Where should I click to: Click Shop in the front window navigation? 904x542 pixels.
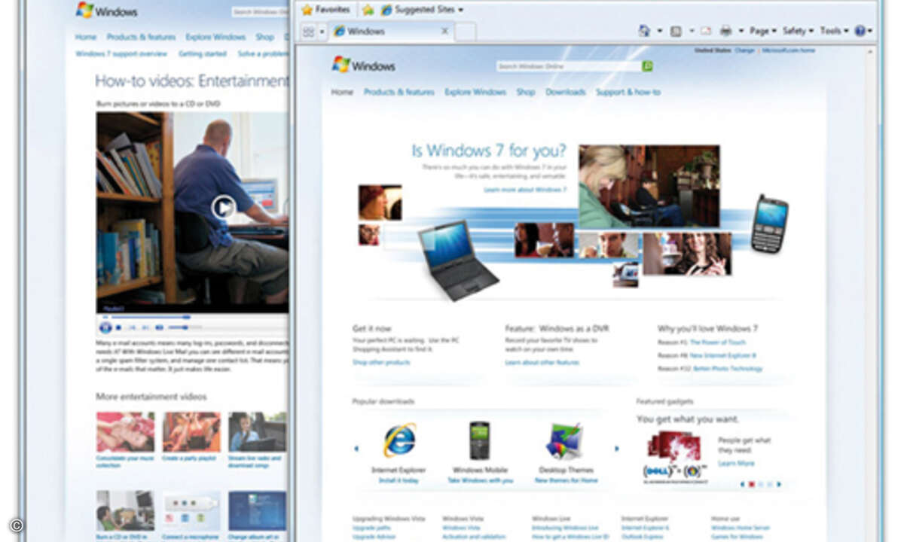click(526, 92)
